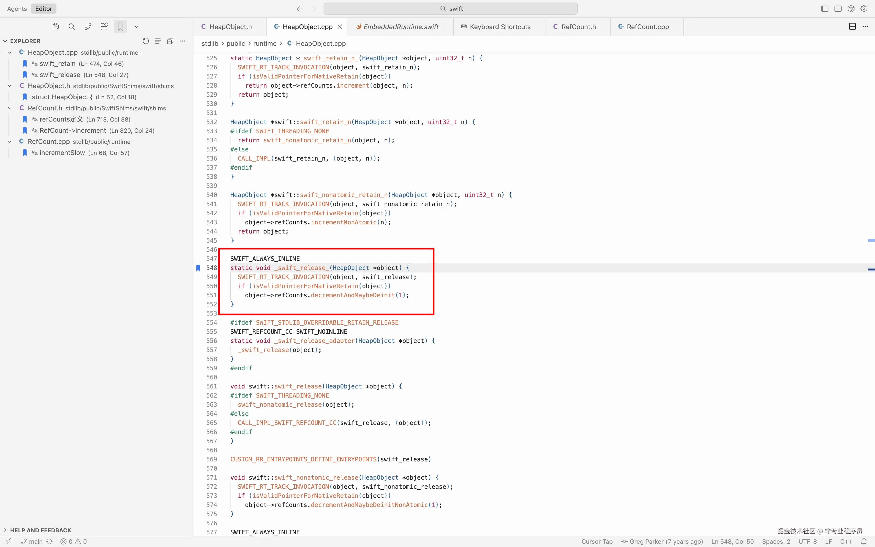
Task: Toggle bookmark on line 548 gutter
Action: click(x=198, y=268)
